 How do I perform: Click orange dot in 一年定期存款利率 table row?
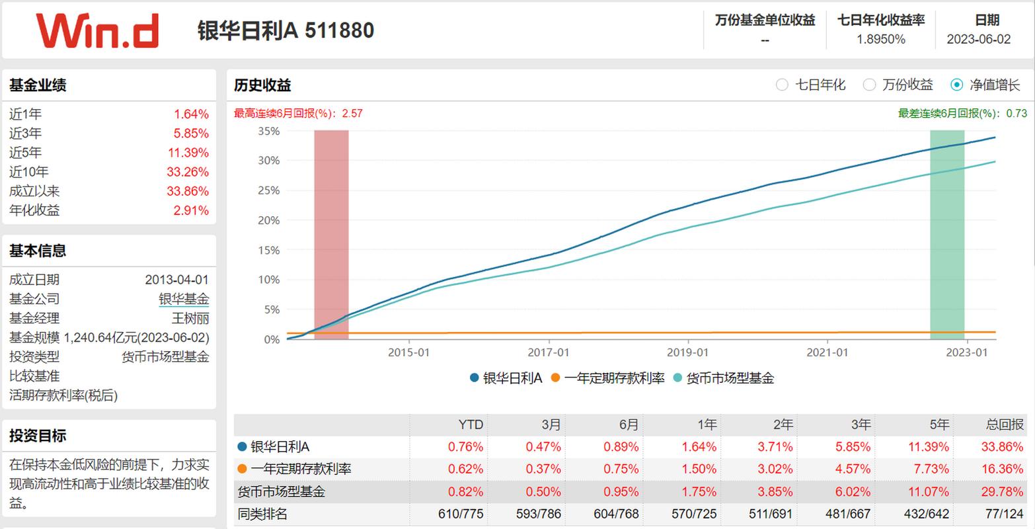[x=242, y=469]
